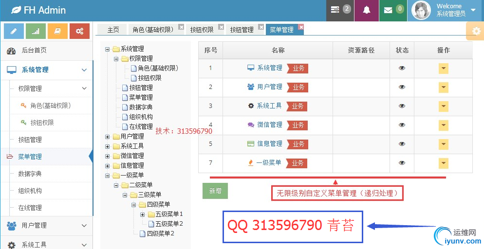The image size is (484, 249).
Task: Select 菜单管理 in the tree
Action: (x=141, y=98)
